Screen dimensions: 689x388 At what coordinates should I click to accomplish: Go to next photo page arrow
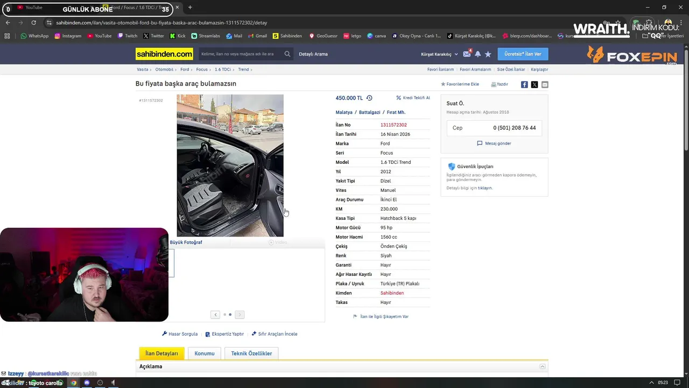(x=240, y=315)
